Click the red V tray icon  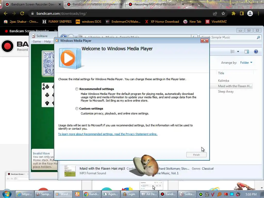213,194
